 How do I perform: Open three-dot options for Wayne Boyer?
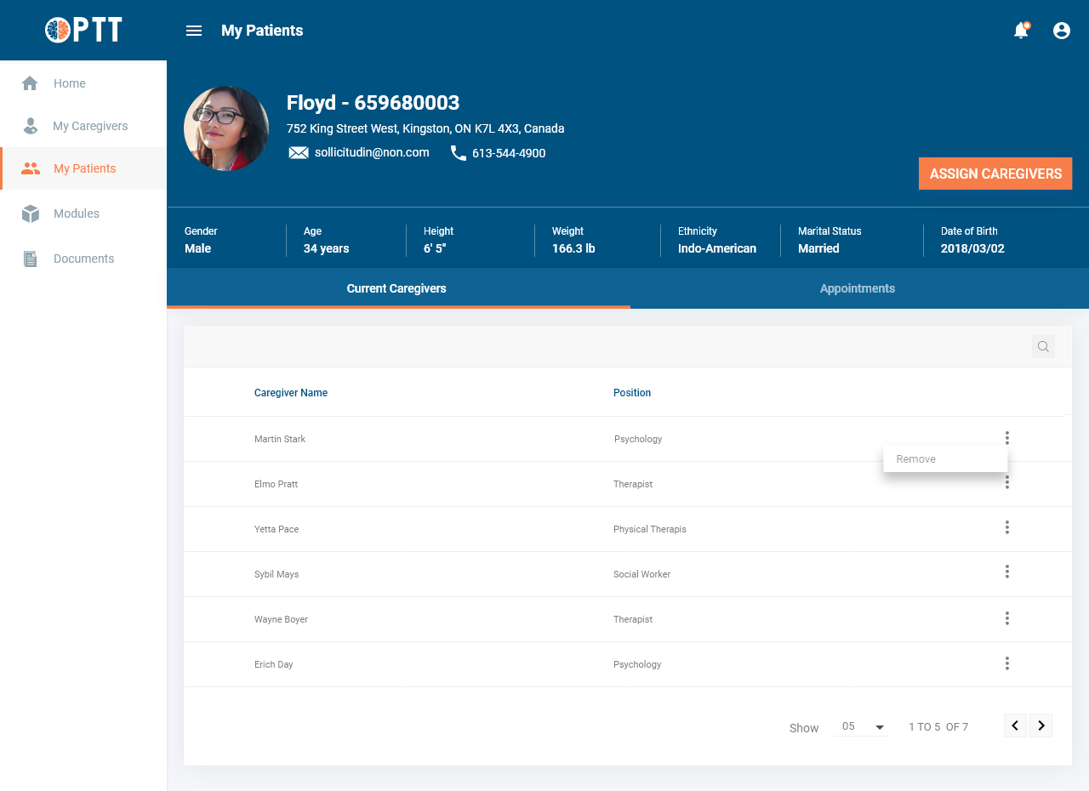[x=1006, y=618]
